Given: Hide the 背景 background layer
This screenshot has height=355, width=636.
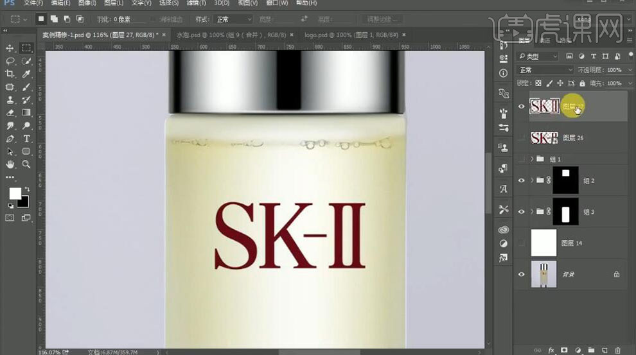Looking at the screenshot, I should (521, 274).
